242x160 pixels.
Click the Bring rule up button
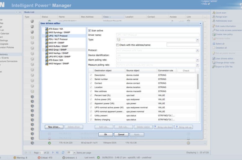[183, 127]
